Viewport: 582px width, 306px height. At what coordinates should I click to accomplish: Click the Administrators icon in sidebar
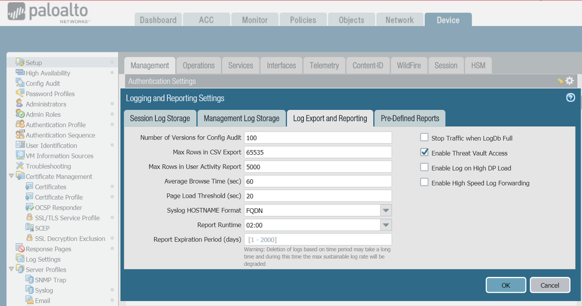point(20,104)
